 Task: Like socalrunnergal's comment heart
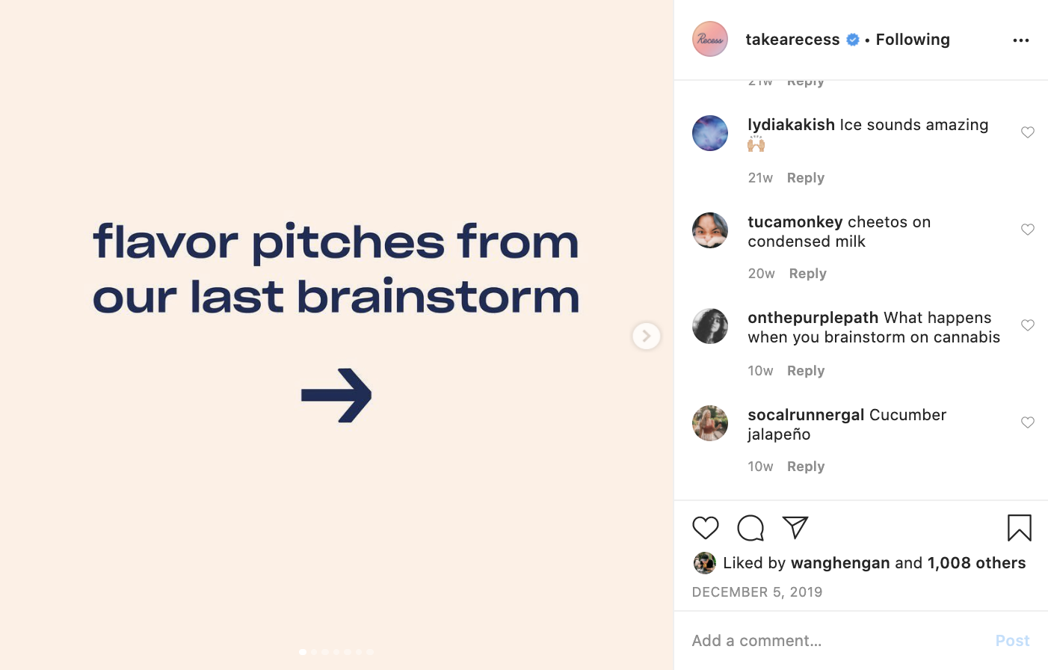pyautogui.click(x=1028, y=422)
